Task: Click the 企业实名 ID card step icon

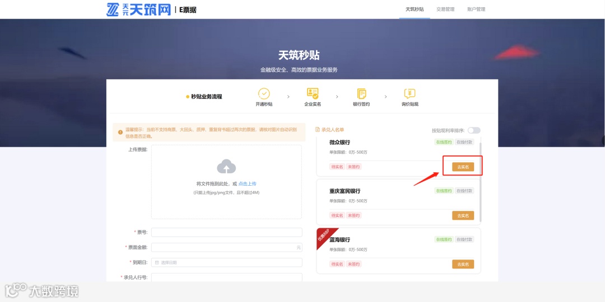Action: (313, 93)
